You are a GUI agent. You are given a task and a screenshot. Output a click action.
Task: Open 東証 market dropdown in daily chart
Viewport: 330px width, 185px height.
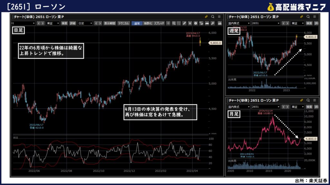[x=53, y=23]
